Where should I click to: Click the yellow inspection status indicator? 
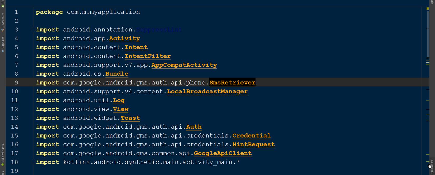(428, 9)
